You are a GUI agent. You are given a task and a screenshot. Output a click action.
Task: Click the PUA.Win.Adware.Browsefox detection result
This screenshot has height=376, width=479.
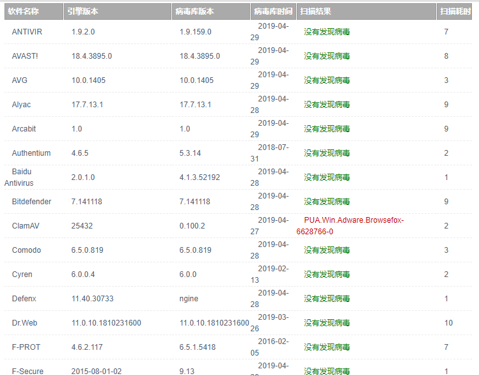point(350,225)
